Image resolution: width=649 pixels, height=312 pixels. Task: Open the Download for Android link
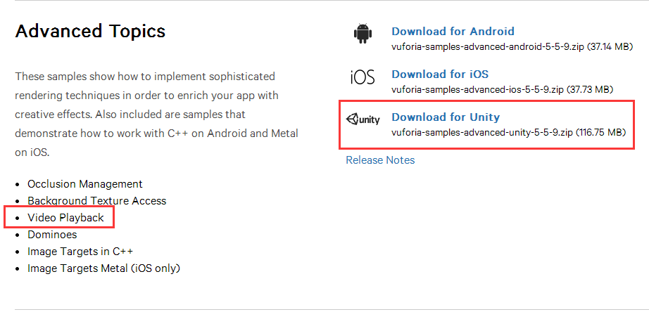click(x=453, y=32)
